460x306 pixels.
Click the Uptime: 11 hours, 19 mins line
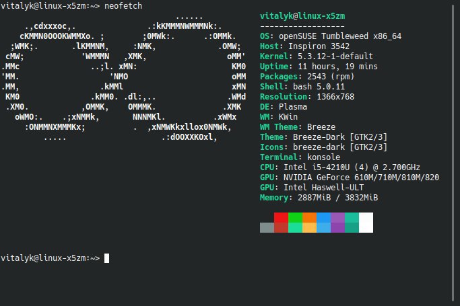point(319,67)
